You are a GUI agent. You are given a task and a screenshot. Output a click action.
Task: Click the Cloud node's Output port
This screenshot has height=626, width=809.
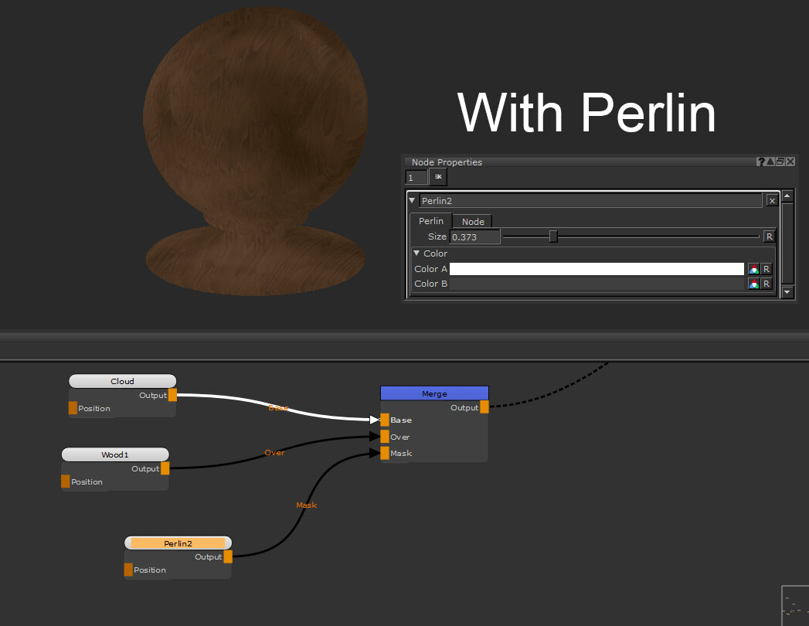pos(172,395)
